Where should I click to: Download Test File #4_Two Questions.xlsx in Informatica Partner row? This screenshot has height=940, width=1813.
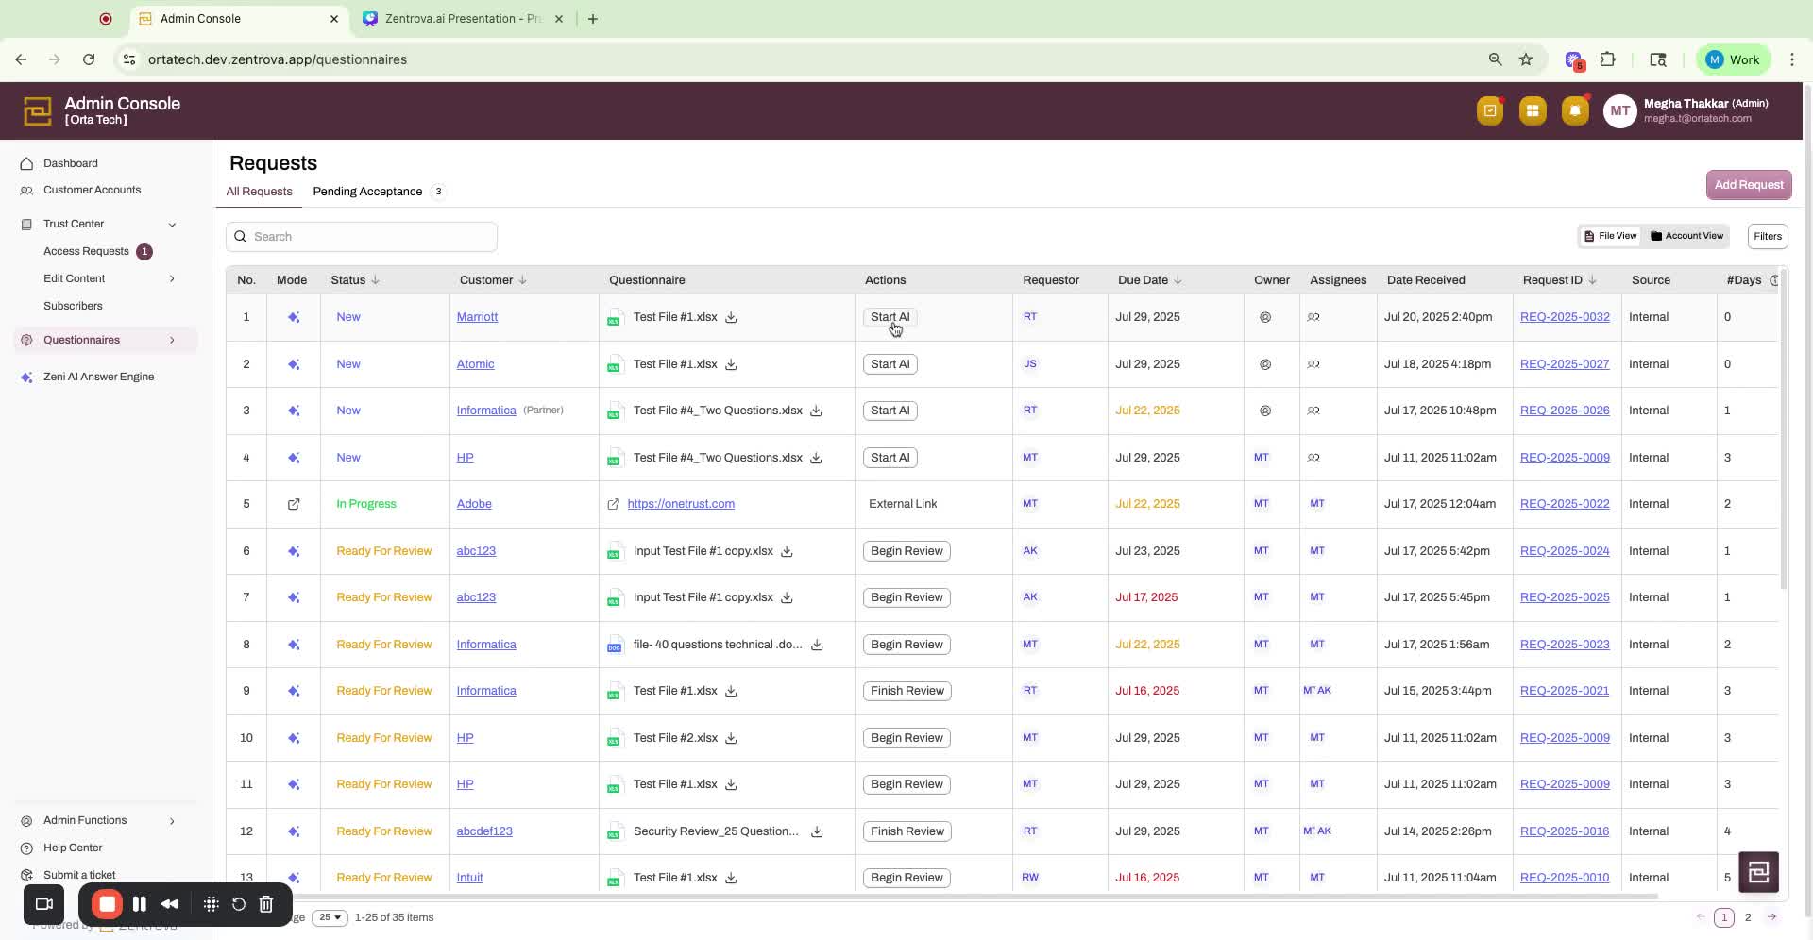816,411
